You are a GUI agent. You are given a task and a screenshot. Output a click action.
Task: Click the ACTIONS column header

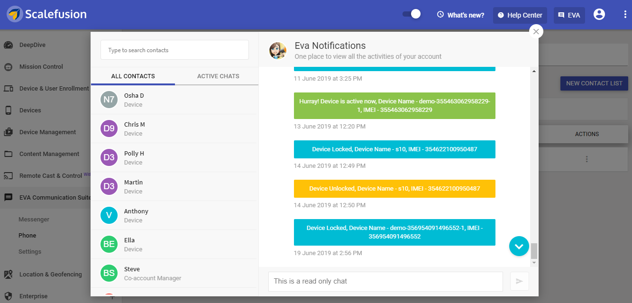pyautogui.click(x=587, y=134)
